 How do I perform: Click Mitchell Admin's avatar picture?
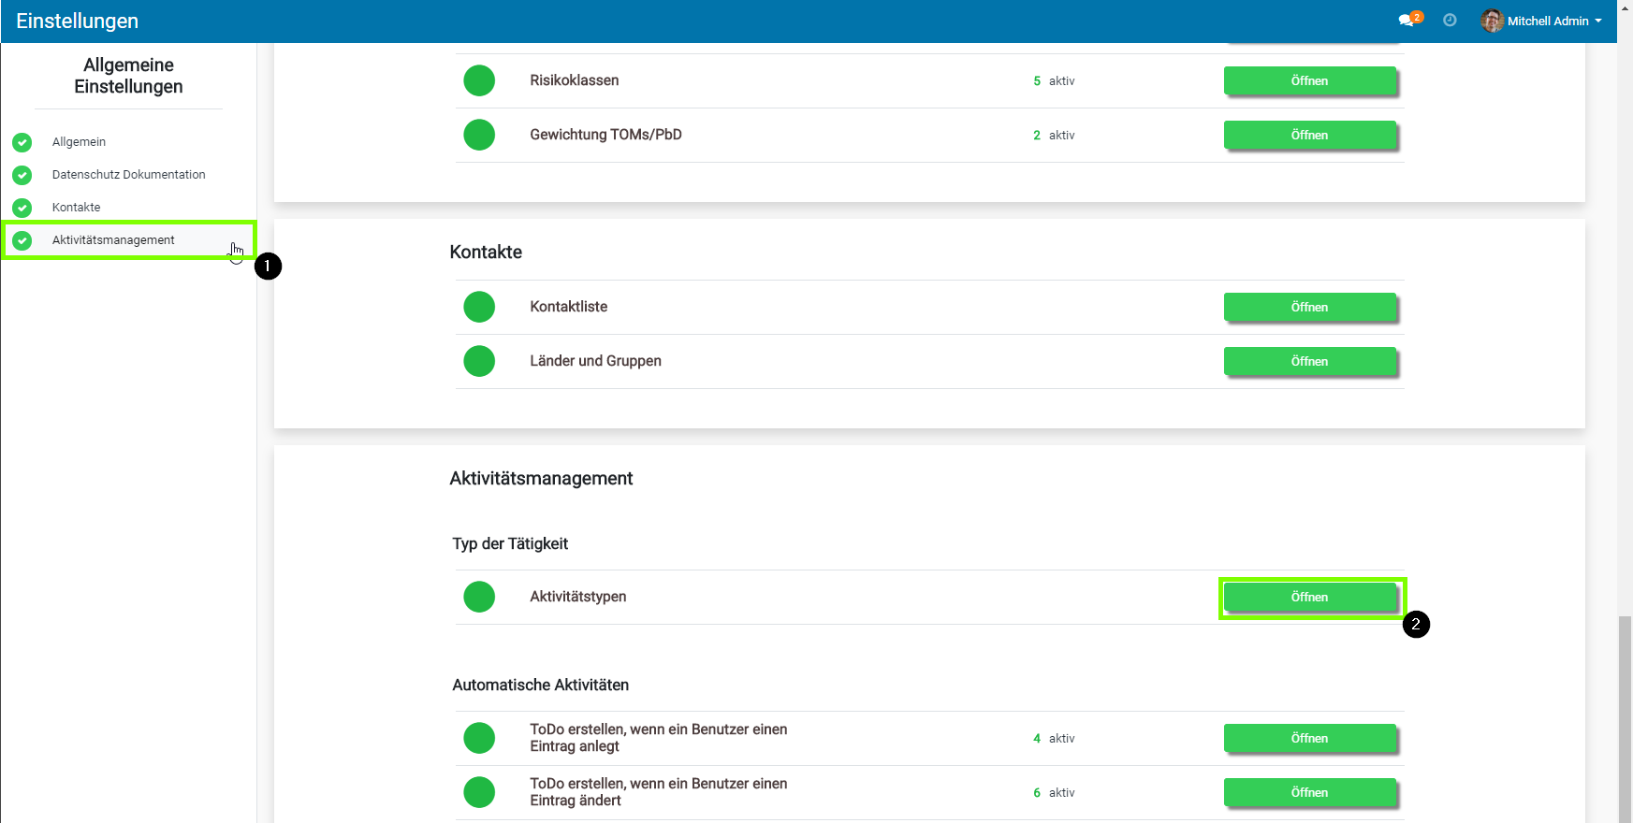(x=1492, y=21)
